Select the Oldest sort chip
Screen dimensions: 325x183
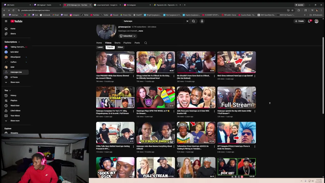120,47
